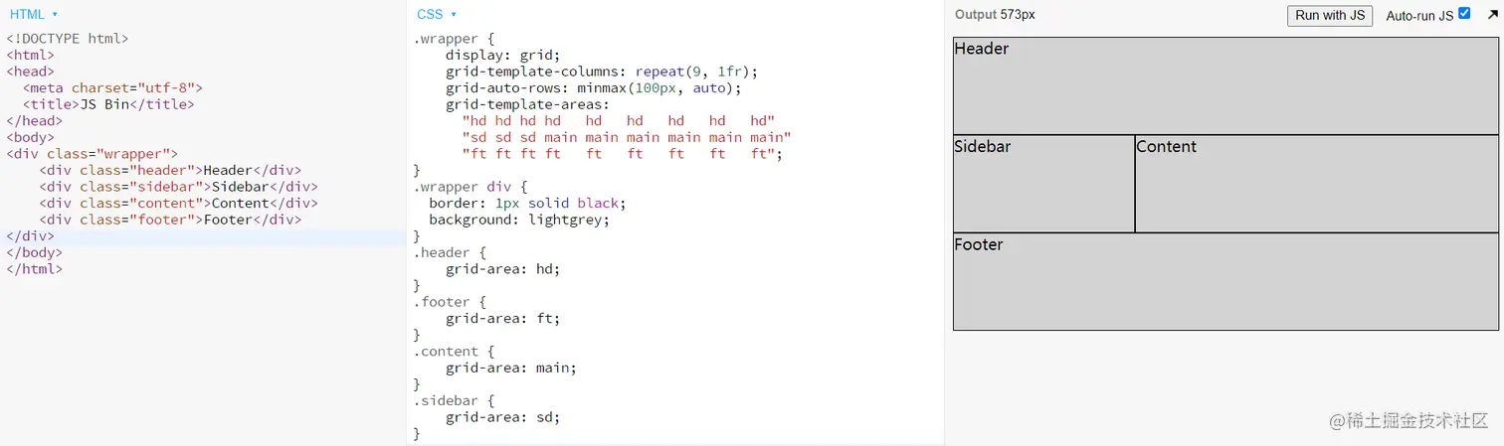
Task: Click the grid-area: ft; line
Action: coord(503,319)
